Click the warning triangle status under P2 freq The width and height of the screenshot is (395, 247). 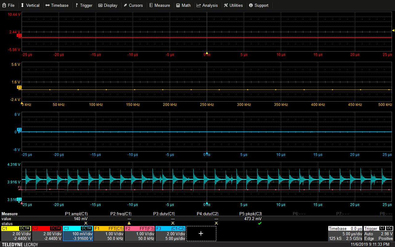129,223
